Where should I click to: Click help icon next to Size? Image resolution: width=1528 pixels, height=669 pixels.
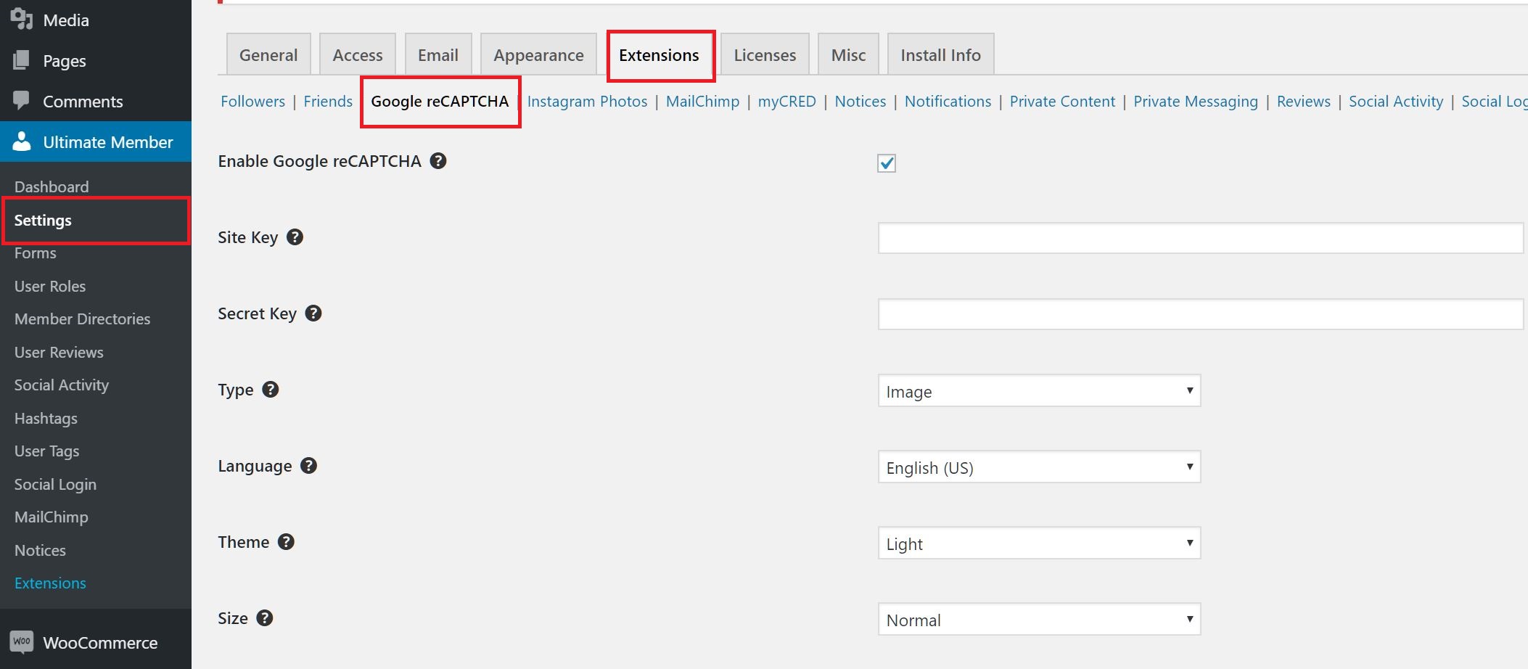click(x=265, y=618)
